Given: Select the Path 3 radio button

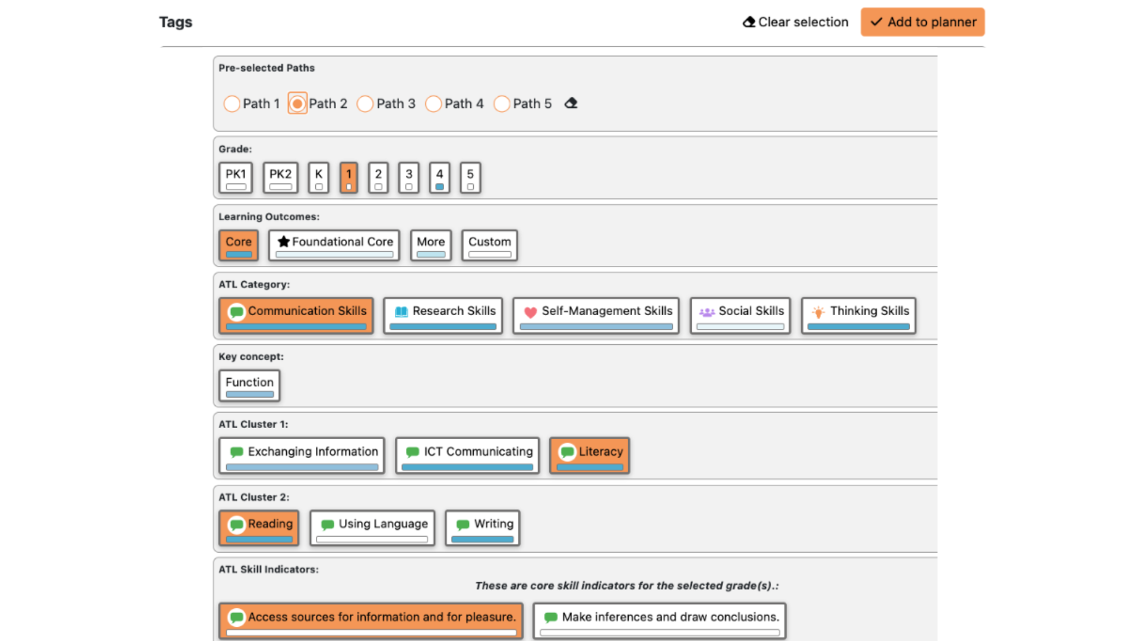Looking at the screenshot, I should pyautogui.click(x=365, y=104).
